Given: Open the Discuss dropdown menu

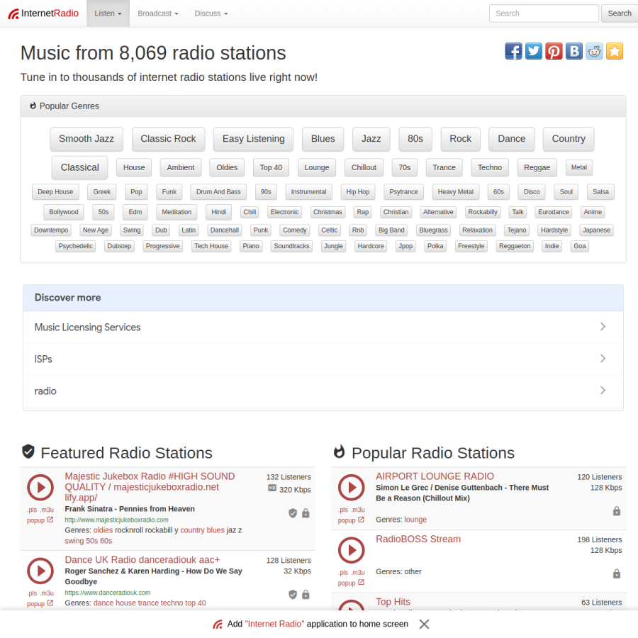Looking at the screenshot, I should pos(211,13).
